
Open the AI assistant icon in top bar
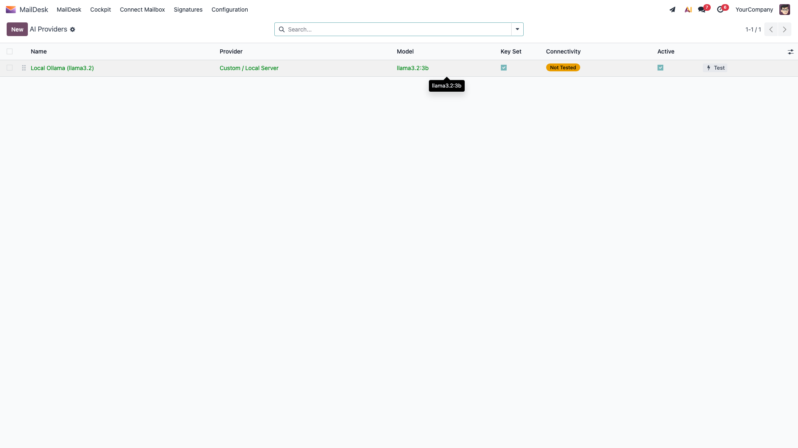(688, 10)
